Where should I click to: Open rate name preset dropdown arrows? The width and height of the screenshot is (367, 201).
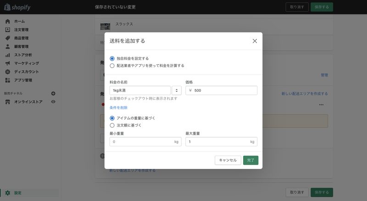177,90
